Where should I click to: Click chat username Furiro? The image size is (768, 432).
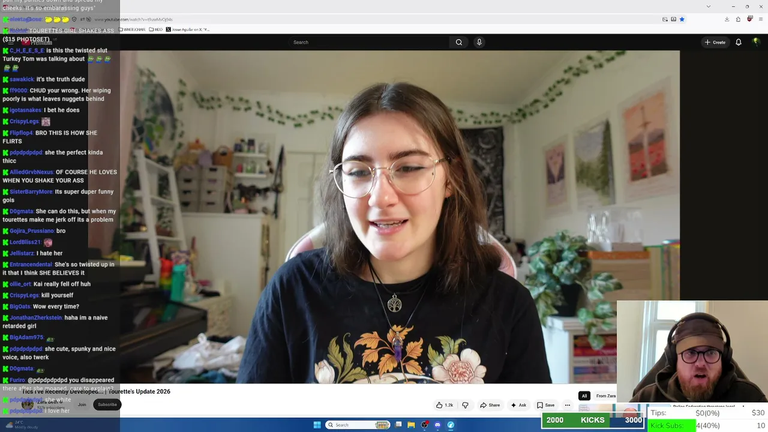tap(17, 380)
